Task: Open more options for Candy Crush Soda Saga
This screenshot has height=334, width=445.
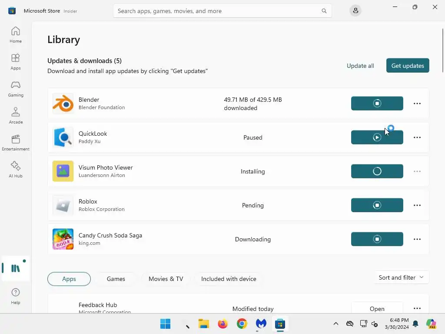Action: point(417,239)
